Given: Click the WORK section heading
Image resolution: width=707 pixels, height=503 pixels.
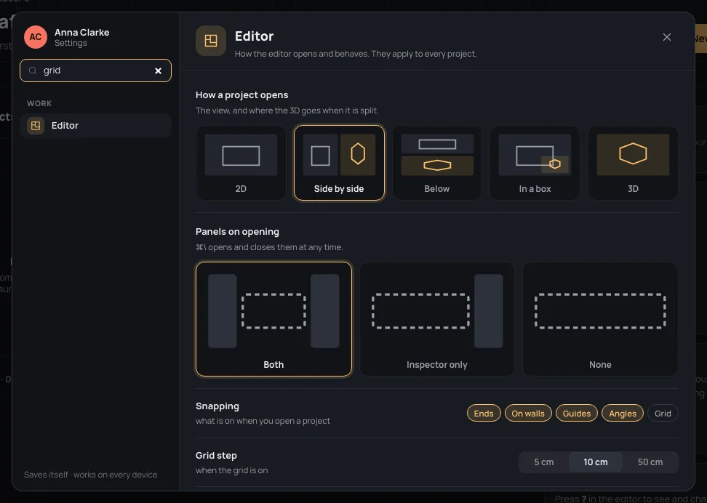Looking at the screenshot, I should [x=39, y=104].
